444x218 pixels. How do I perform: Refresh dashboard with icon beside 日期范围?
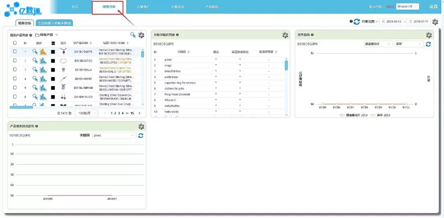click(357, 21)
